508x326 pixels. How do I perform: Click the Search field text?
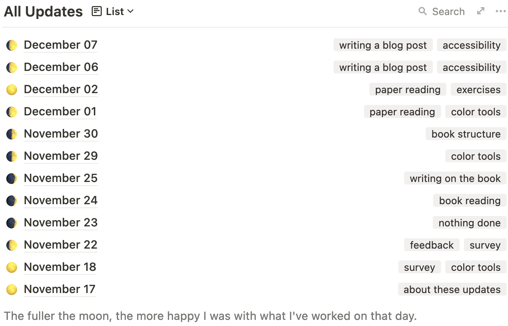[448, 11]
